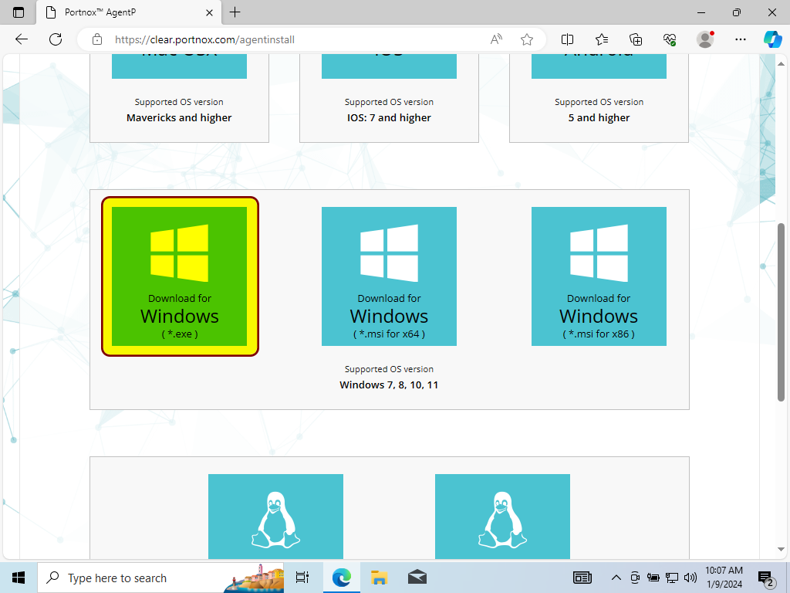The image size is (790, 593).
Task: Select the Portnox AgentP tab
Action: (x=130, y=12)
